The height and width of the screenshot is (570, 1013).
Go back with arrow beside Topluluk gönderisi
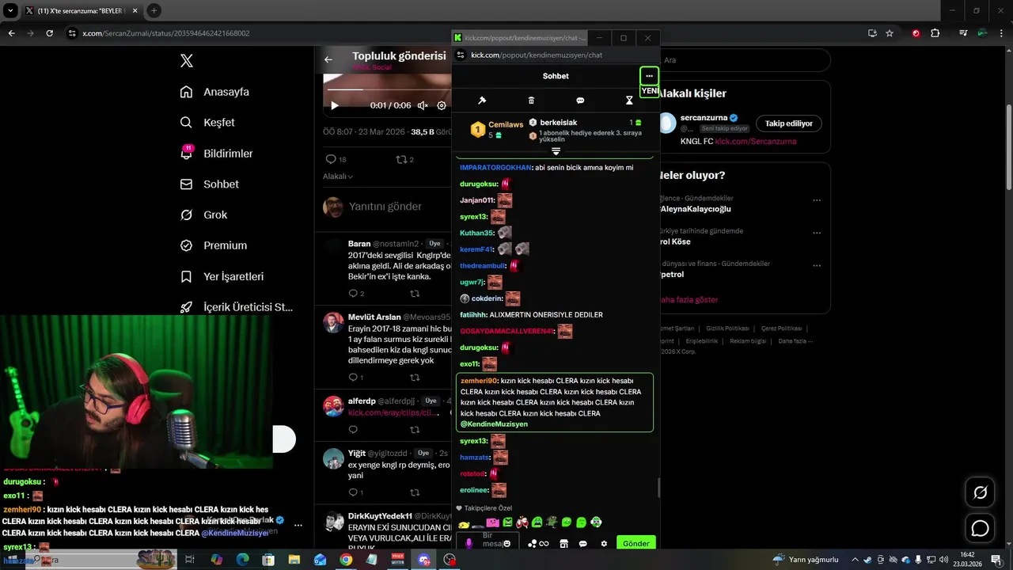pos(328,59)
